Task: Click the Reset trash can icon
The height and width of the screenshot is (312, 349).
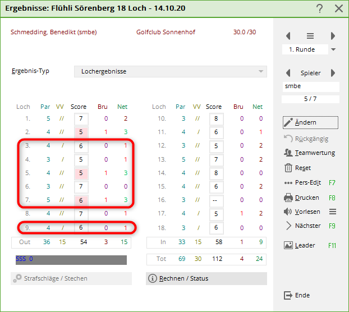Action: click(x=288, y=168)
